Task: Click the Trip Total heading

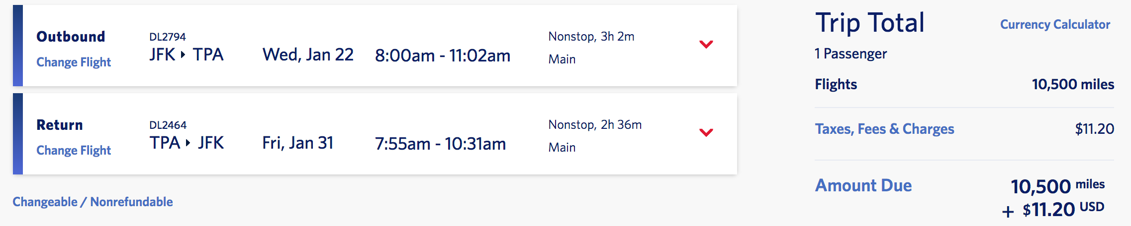Action: (870, 23)
